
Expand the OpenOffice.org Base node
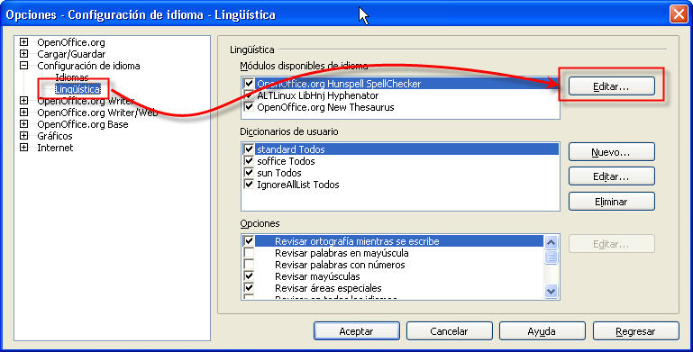(23, 124)
